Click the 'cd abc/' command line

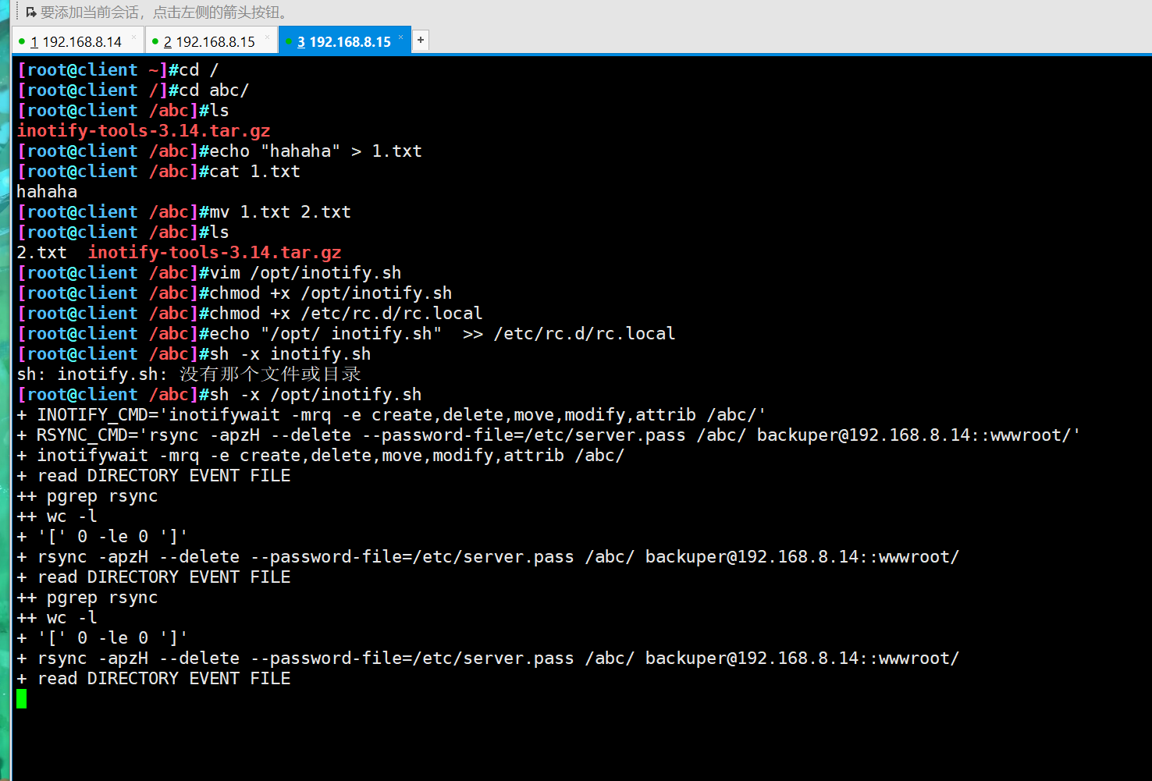[x=214, y=90]
